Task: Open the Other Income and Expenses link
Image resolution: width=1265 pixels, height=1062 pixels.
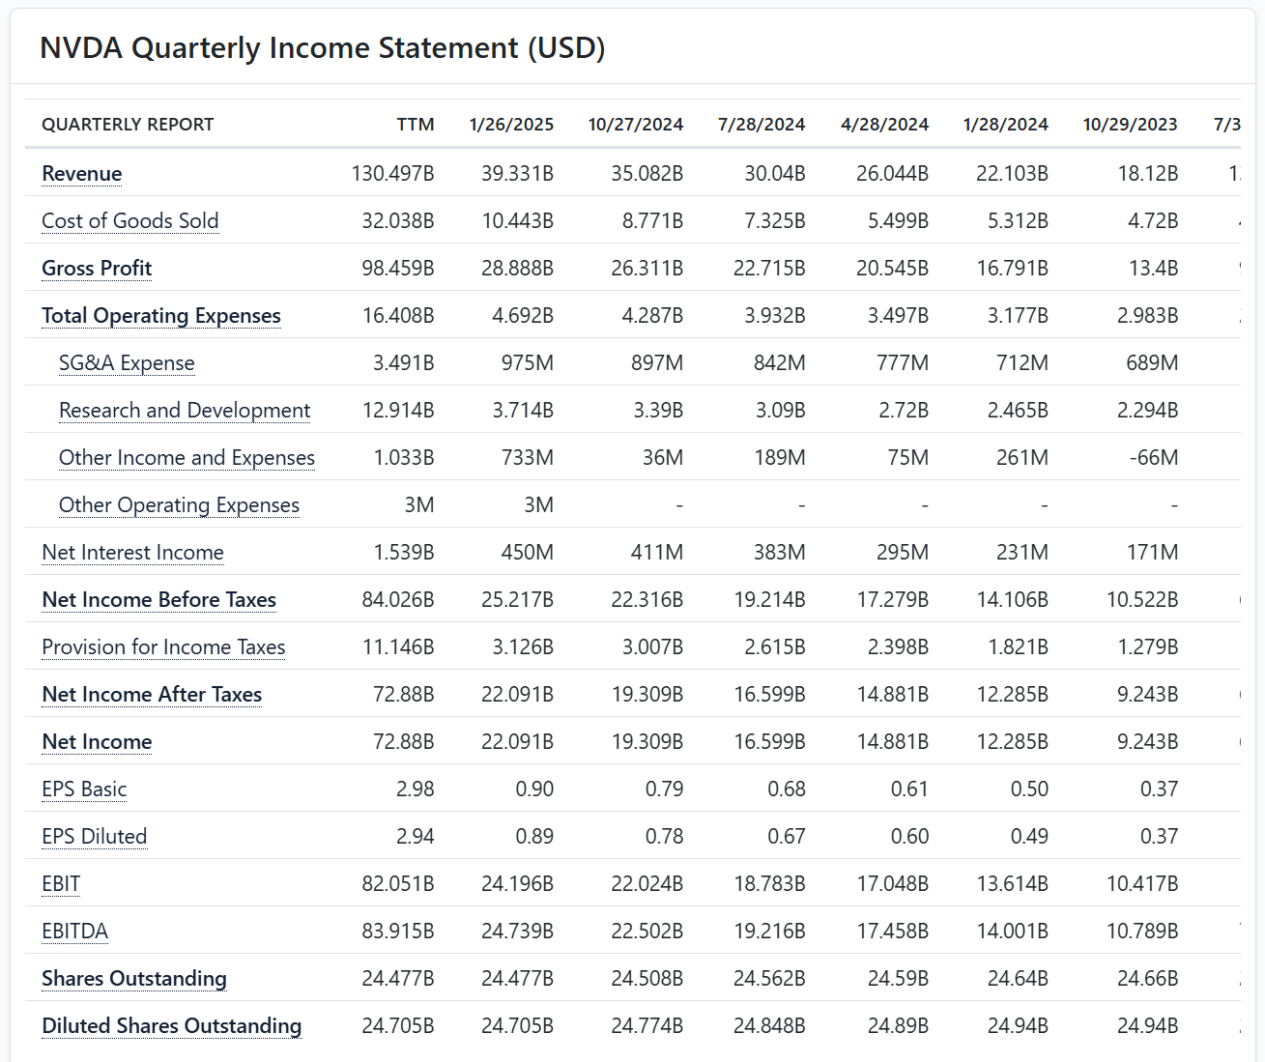Action: point(187,458)
